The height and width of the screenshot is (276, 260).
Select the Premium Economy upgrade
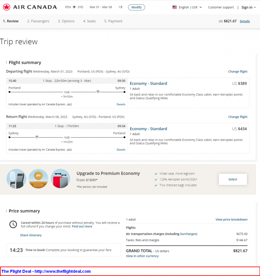pos(233,179)
